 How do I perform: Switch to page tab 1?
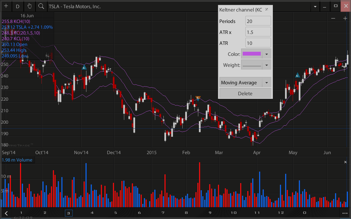(x=21, y=213)
